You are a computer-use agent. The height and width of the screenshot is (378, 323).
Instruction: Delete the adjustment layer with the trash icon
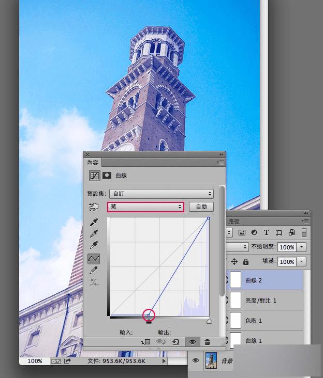pos(207,342)
